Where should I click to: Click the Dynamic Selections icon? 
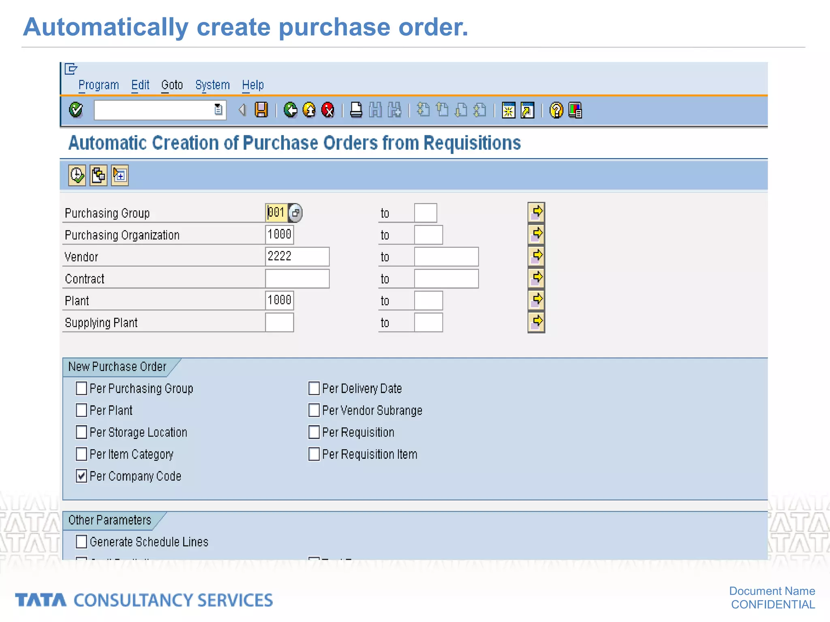pyautogui.click(x=120, y=175)
